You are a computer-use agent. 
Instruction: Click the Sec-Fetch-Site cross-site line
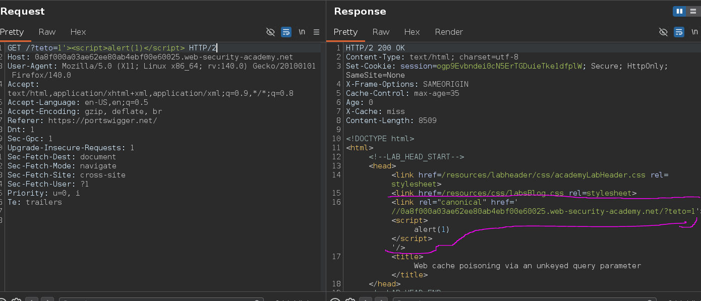(x=67, y=175)
